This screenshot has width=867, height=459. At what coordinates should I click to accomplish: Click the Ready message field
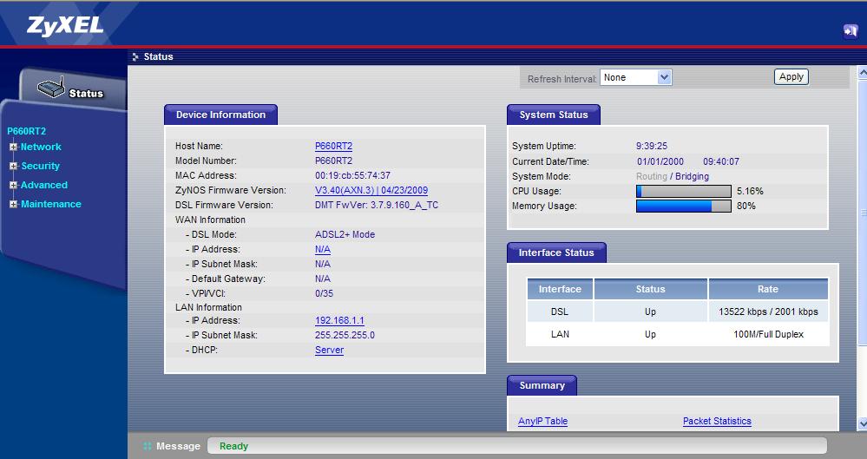(517, 446)
